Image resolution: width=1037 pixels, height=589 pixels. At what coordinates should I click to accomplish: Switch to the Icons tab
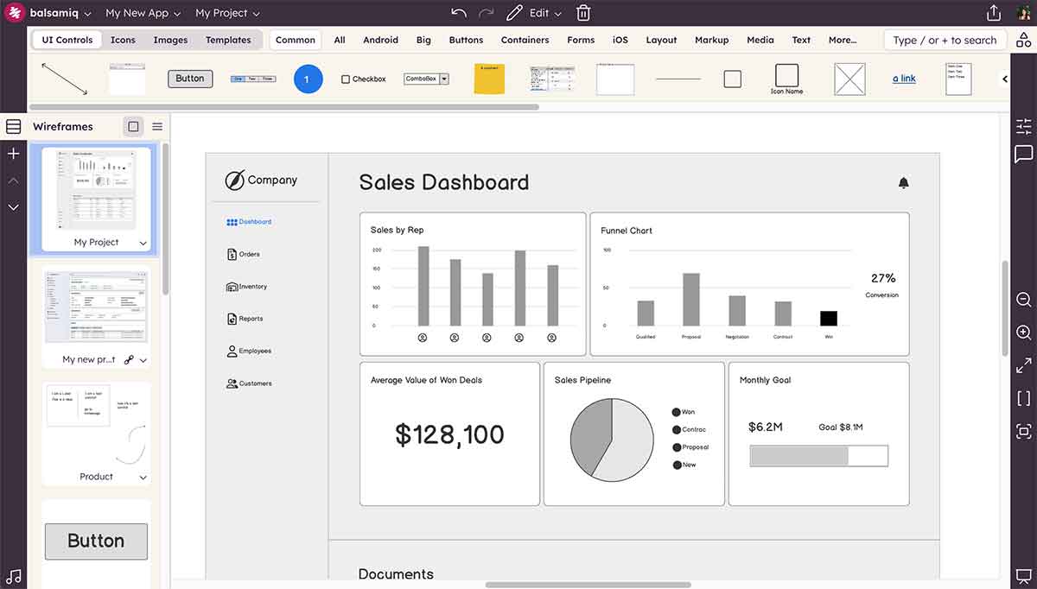tap(123, 40)
